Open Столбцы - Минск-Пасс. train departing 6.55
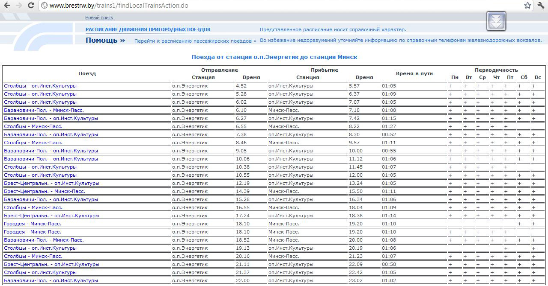 33,126
